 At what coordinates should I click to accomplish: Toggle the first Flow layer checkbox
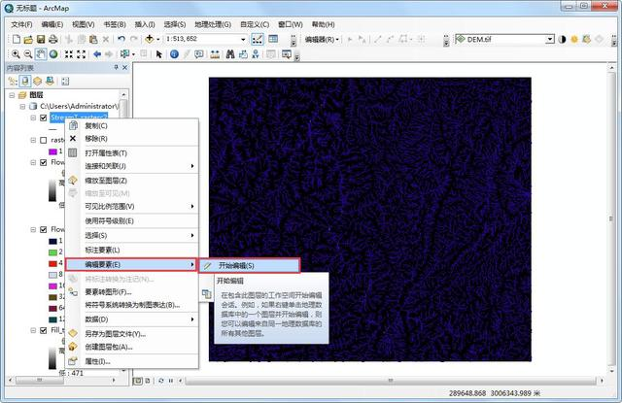coord(44,162)
